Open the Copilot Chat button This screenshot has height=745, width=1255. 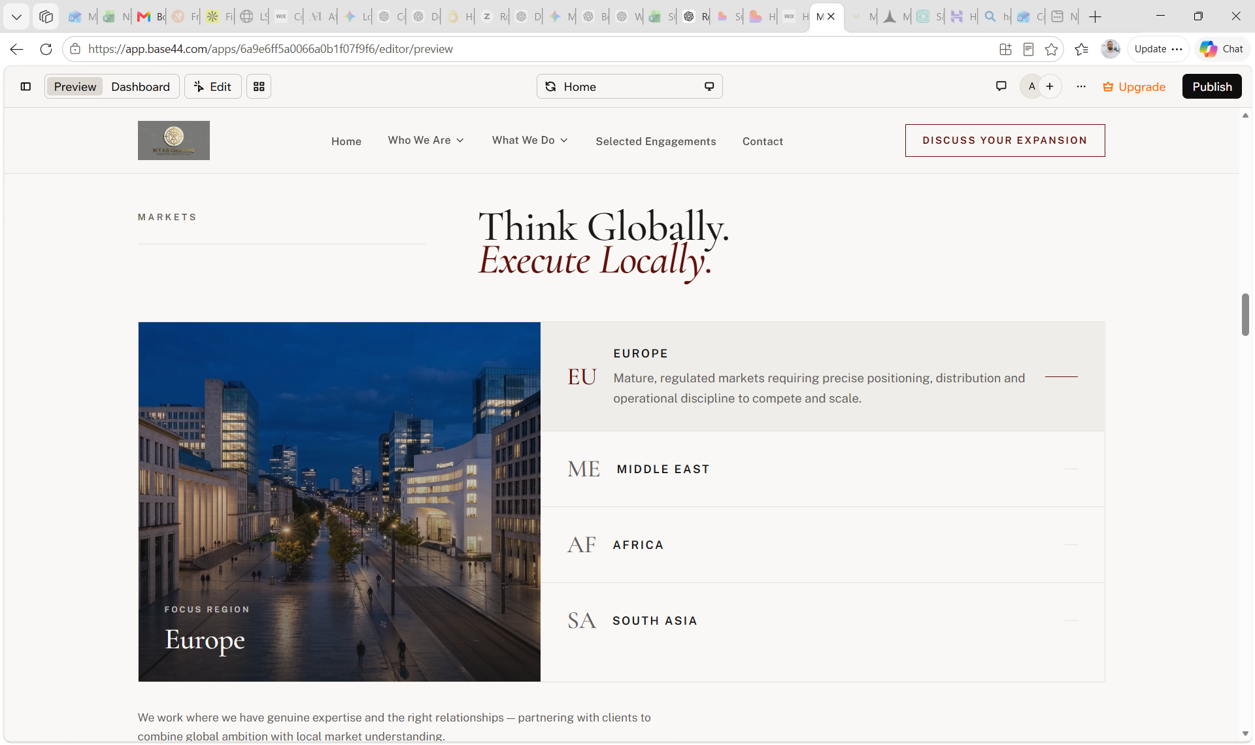1222,49
